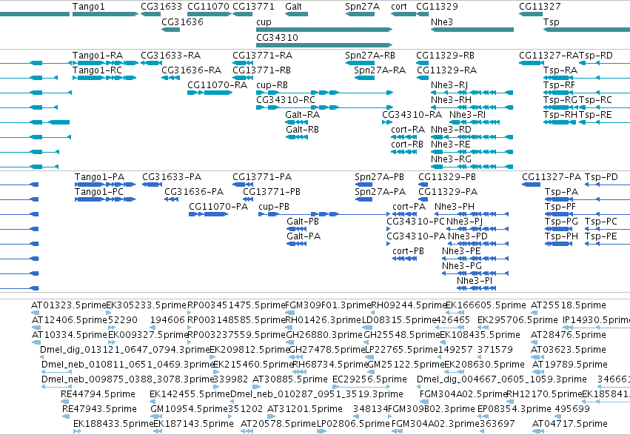Click the Nhe3-RG transcript
630x435 pixels.
pyautogui.click(x=472, y=167)
